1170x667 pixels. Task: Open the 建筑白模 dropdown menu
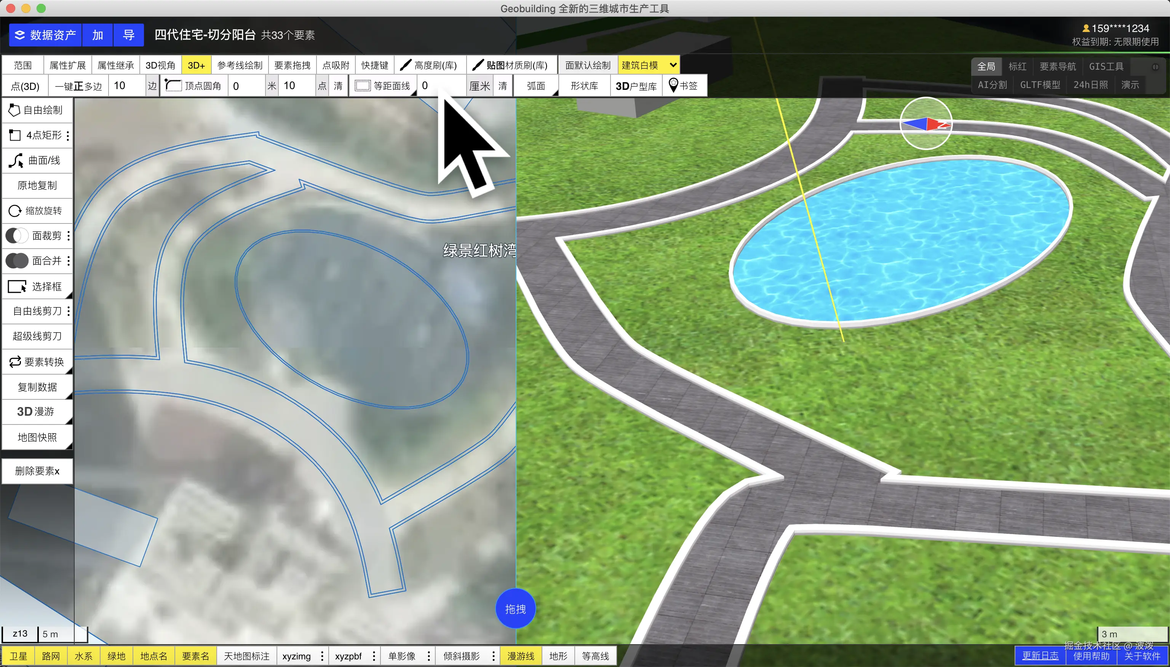click(649, 65)
